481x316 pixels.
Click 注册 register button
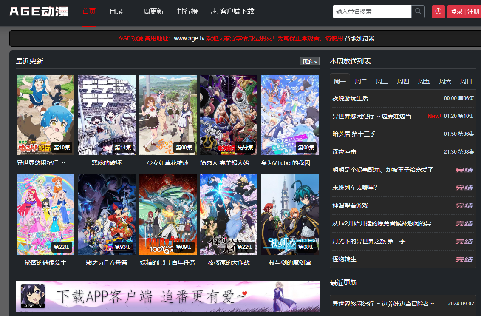tap(473, 11)
